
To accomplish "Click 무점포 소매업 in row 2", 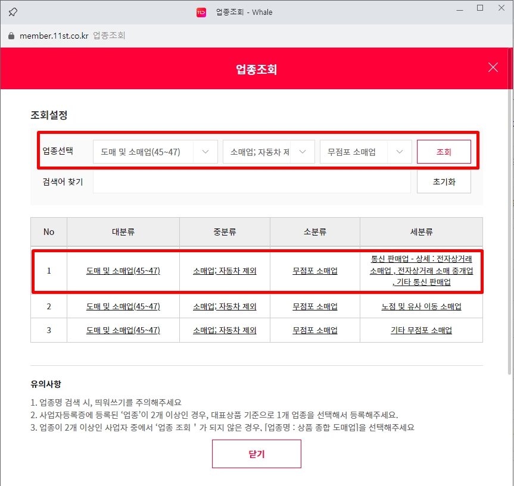I will coord(314,306).
